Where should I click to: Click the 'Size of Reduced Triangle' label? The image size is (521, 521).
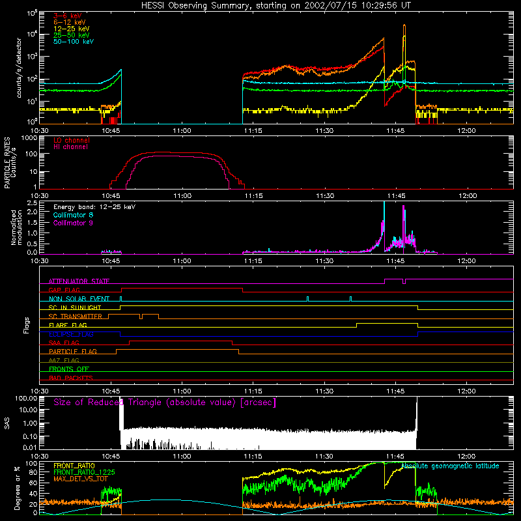coord(165,402)
